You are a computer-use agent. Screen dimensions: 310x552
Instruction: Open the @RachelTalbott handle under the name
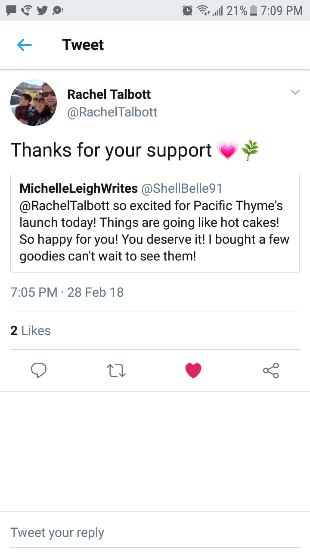pos(112,112)
